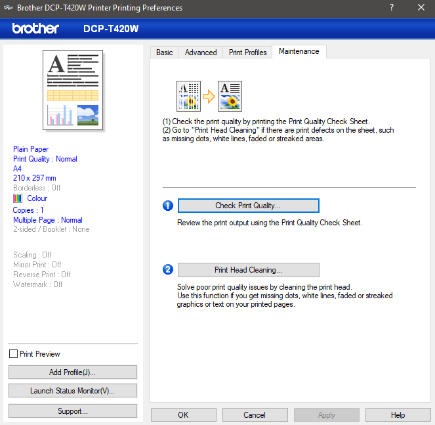Click the Scaling : Off text
Screen dimensions: 435x425
[32, 255]
